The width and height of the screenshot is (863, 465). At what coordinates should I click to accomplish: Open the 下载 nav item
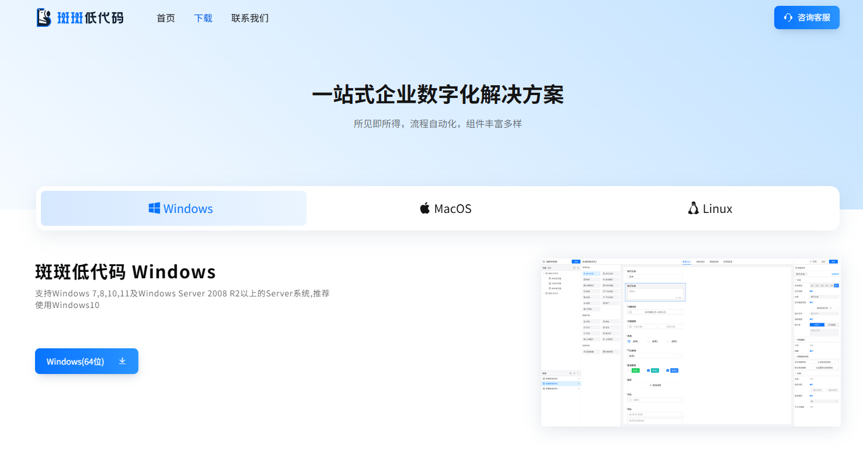(203, 18)
